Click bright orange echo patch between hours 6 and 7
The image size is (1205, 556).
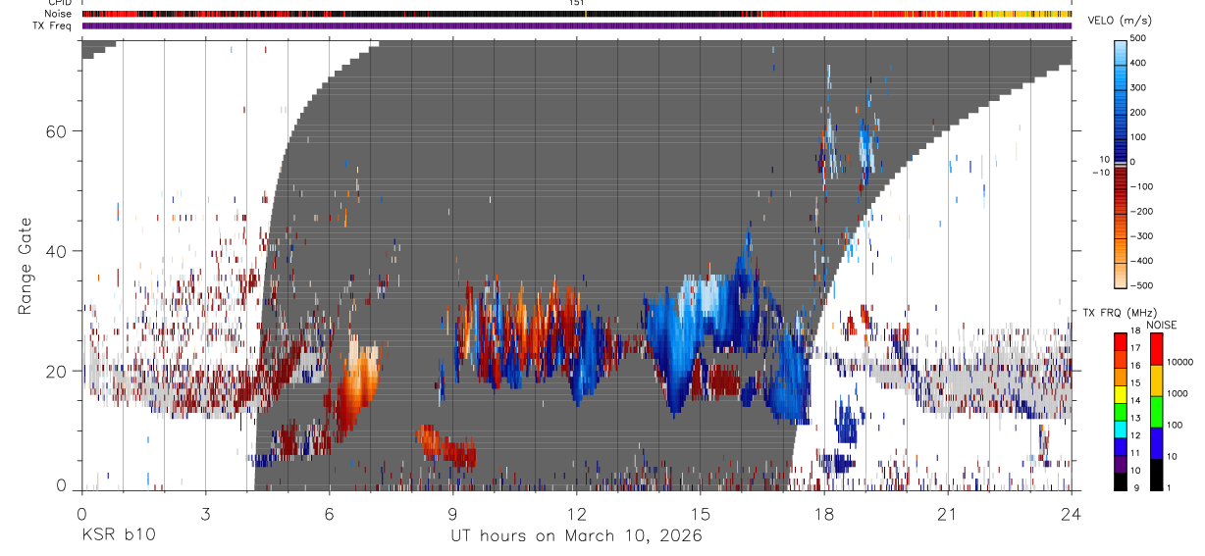coord(357,384)
